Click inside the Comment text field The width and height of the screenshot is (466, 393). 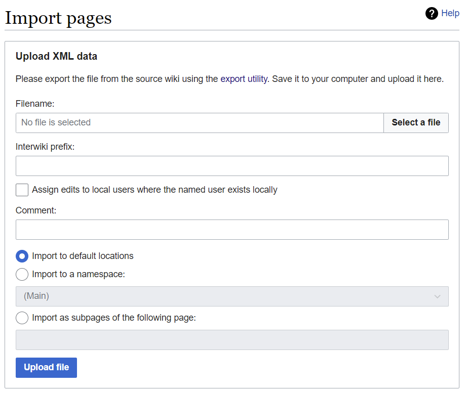tap(232, 230)
